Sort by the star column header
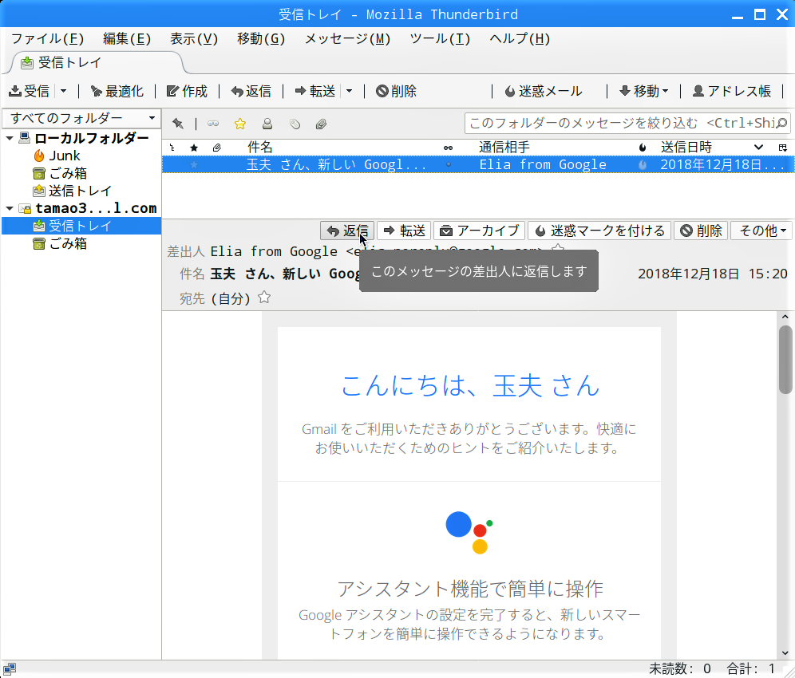The image size is (795, 678). pyautogui.click(x=194, y=148)
